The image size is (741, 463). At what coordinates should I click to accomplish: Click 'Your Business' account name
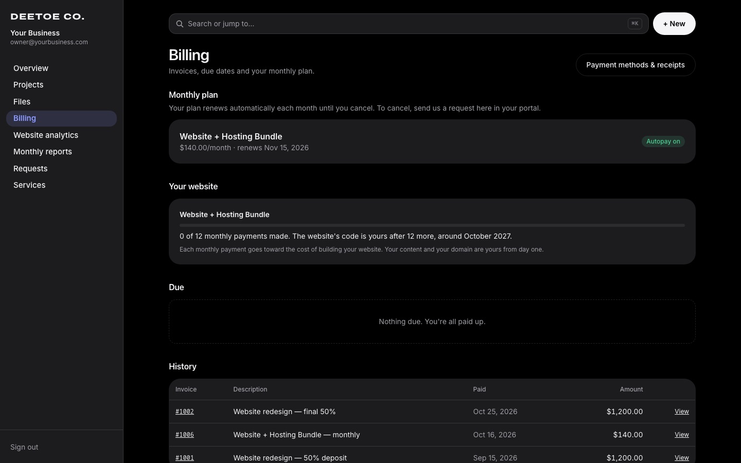tap(35, 33)
